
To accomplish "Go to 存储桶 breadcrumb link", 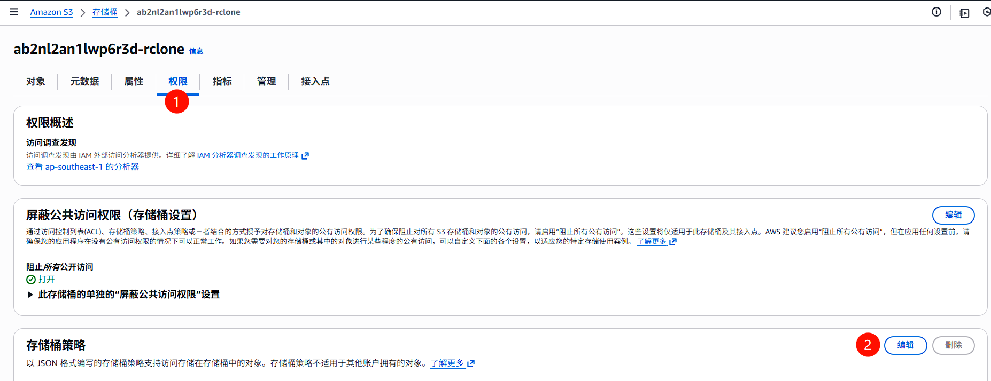I will [x=105, y=12].
